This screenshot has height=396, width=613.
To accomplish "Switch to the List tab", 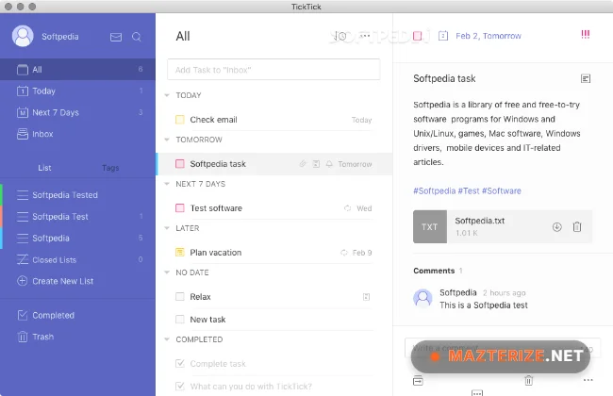I will 44,168.
